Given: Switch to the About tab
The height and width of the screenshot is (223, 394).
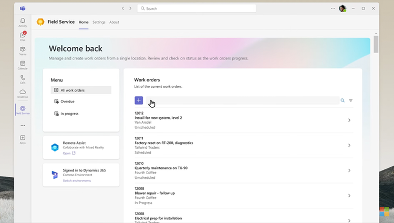Looking at the screenshot, I should tap(114, 22).
